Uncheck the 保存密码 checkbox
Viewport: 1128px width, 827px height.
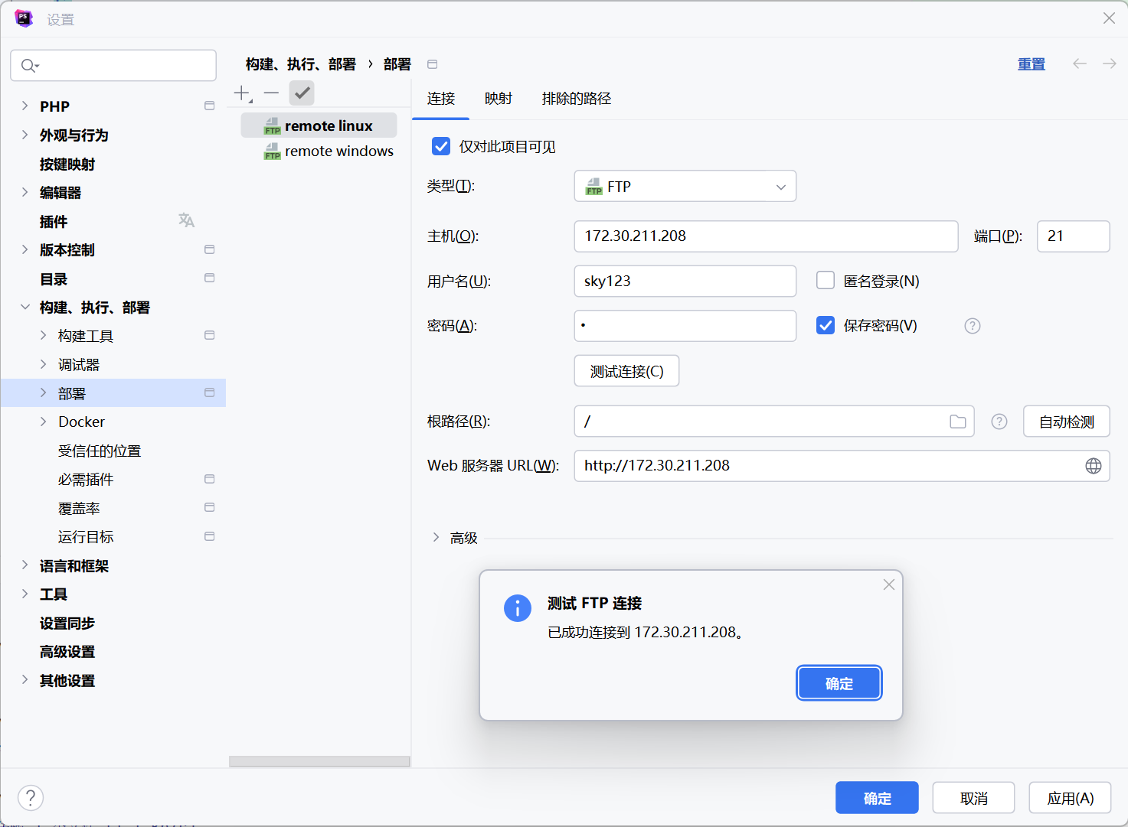point(826,326)
